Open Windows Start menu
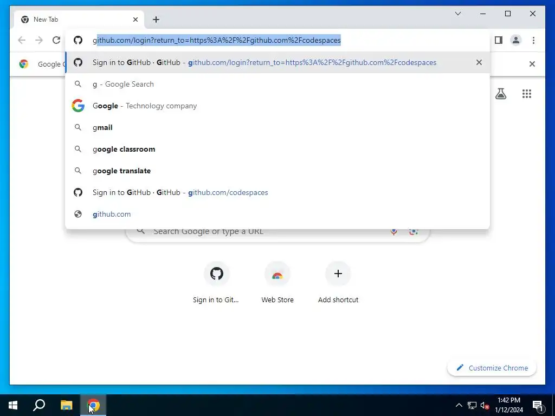Image resolution: width=555 pixels, height=416 pixels. coord(13,405)
